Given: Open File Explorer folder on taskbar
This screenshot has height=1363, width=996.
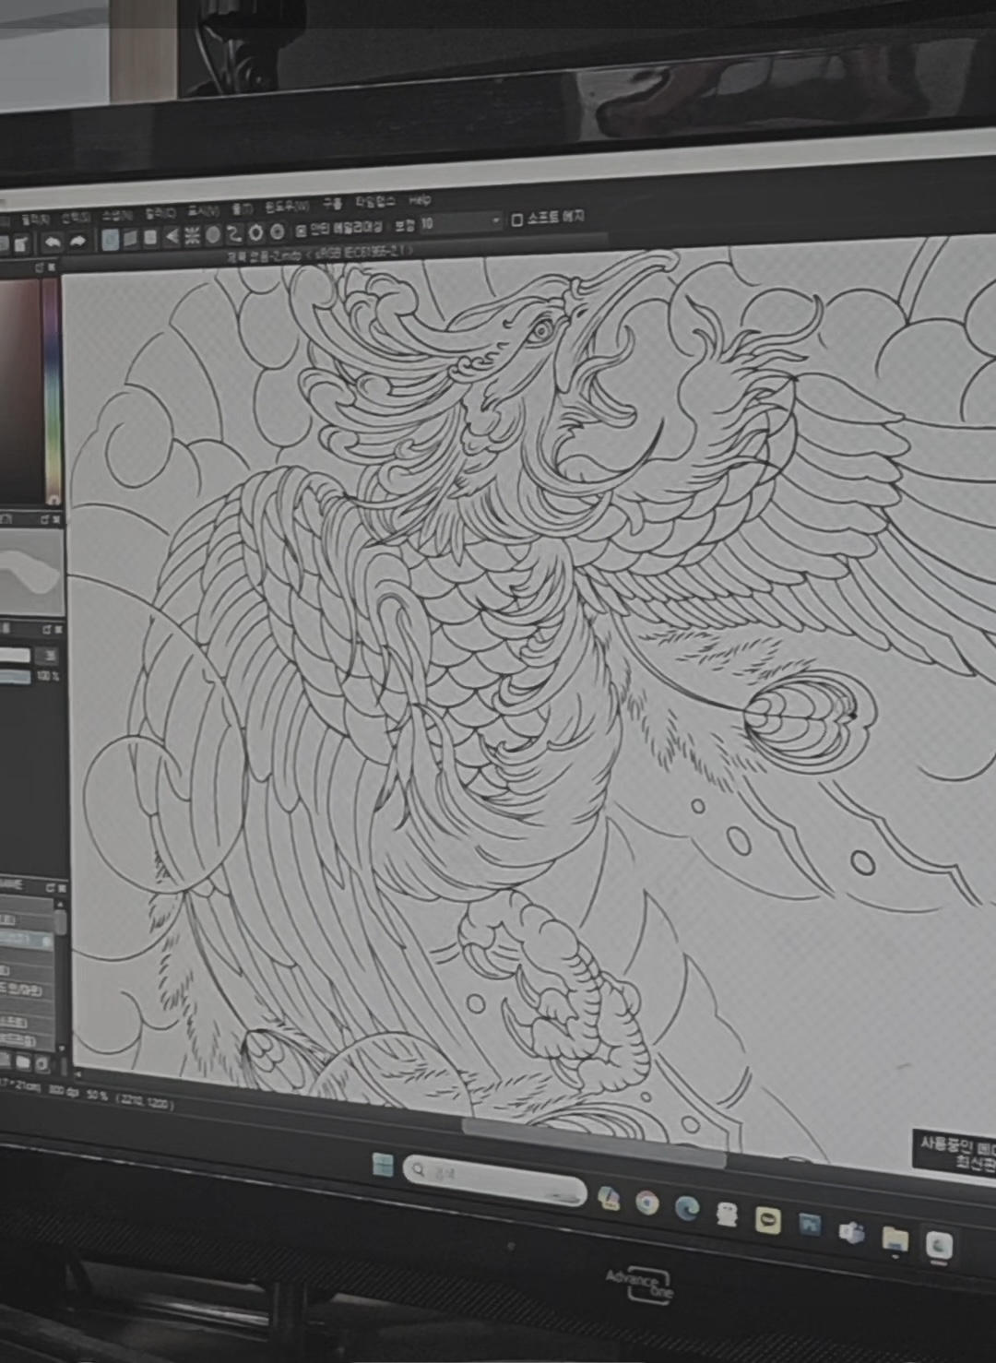Looking at the screenshot, I should [x=894, y=1239].
